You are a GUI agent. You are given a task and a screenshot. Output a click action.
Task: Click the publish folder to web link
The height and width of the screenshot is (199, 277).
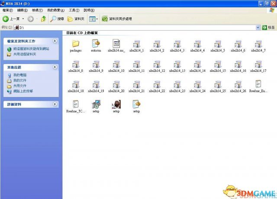tap(31, 49)
